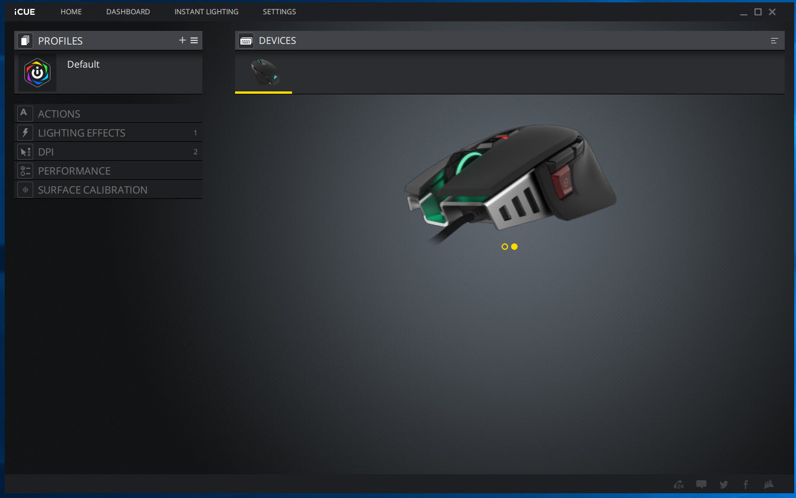The height and width of the screenshot is (498, 796).
Task: Open the HOME menu
Action: pos(71,12)
